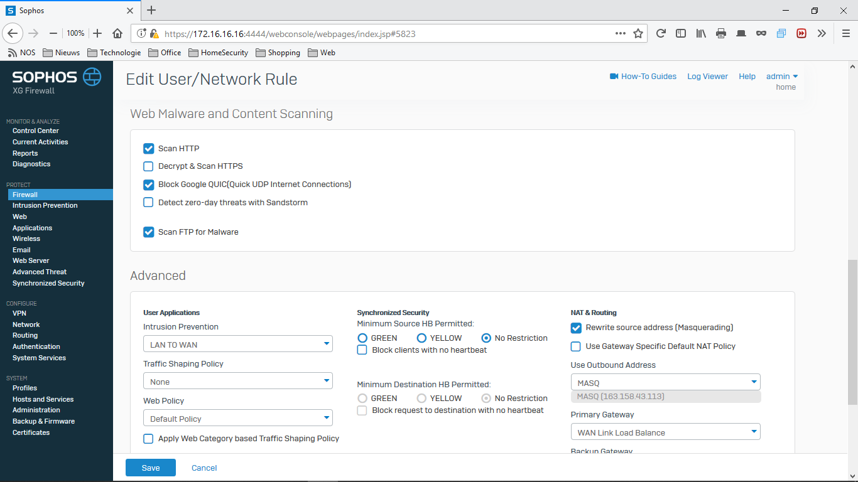Click the browser home icon
The image size is (858, 482).
pyautogui.click(x=117, y=33)
